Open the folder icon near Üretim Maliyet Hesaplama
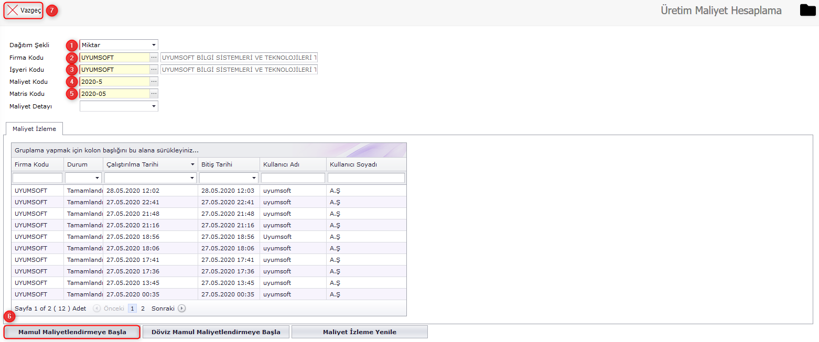The height and width of the screenshot is (342, 819). coord(807,10)
